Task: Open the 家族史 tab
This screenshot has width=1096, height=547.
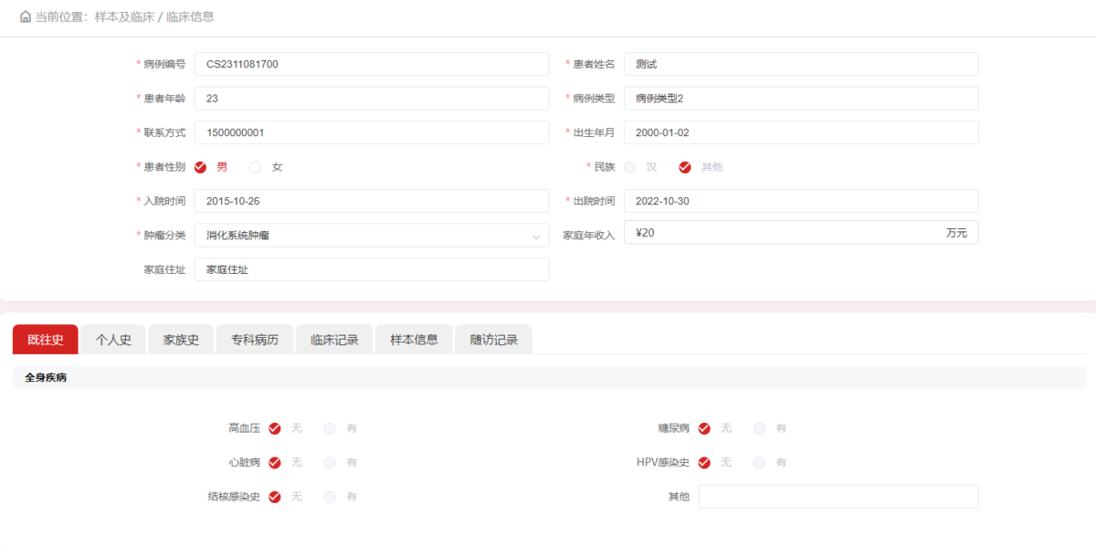Action: 181,340
